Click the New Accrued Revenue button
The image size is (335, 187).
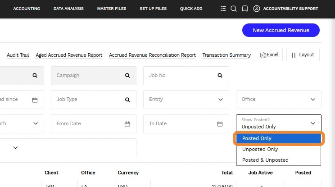(281, 30)
